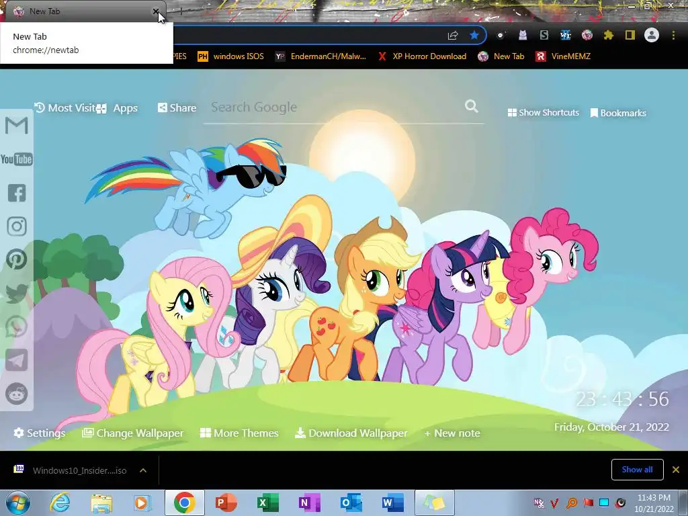Click the cat extension icon
This screenshot has height=516, width=688.
click(522, 35)
